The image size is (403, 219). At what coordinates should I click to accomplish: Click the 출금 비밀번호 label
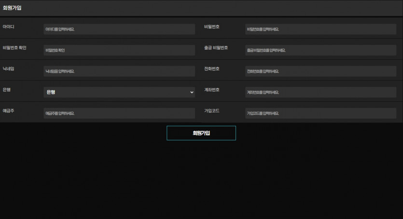[x=216, y=48]
